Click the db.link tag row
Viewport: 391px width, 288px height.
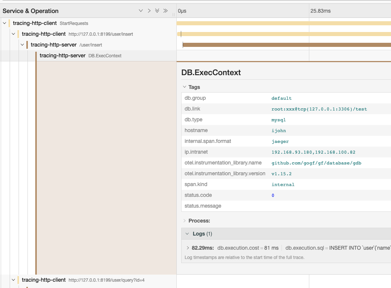(x=286, y=109)
